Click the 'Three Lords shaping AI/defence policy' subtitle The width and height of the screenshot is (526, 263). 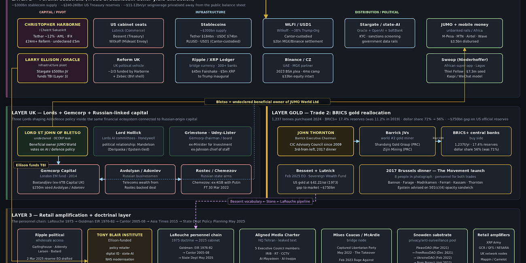104,119
